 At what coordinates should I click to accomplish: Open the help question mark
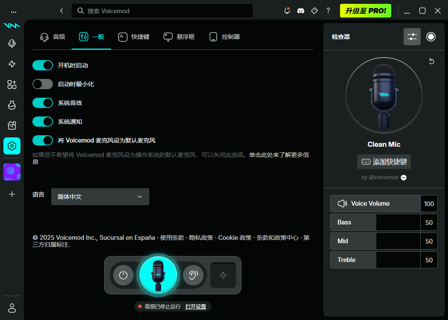click(x=328, y=11)
